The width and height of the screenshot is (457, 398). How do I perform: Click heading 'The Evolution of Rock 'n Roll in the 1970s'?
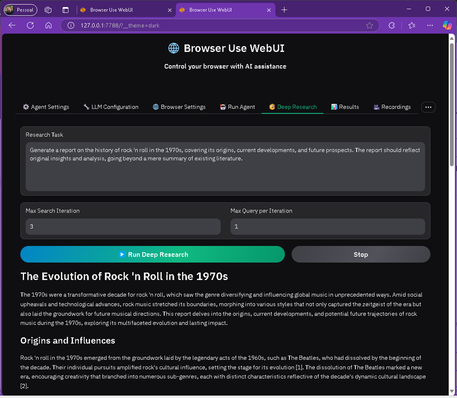pos(124,276)
